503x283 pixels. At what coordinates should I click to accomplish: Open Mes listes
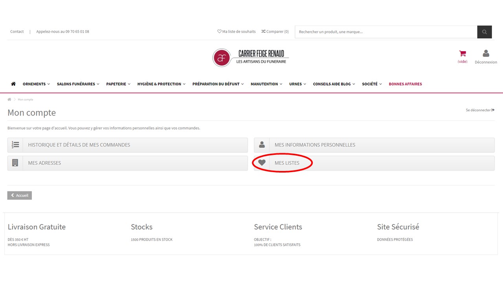click(x=374, y=163)
